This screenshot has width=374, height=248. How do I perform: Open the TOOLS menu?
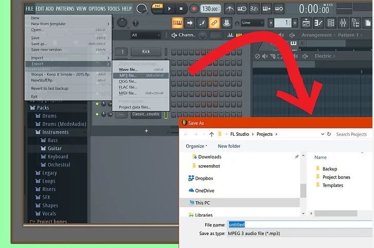point(114,9)
